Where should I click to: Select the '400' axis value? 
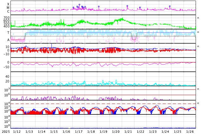point(7,26)
